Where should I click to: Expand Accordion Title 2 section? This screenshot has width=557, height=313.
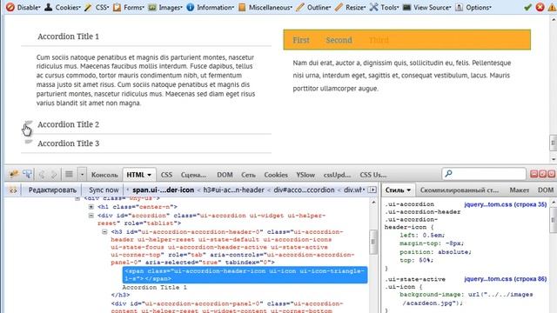[x=68, y=124]
